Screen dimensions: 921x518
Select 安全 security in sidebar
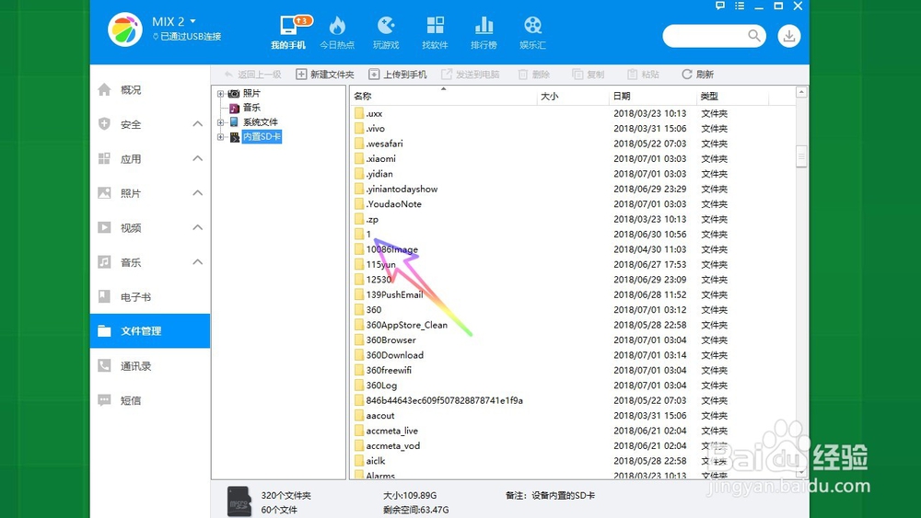[131, 124]
